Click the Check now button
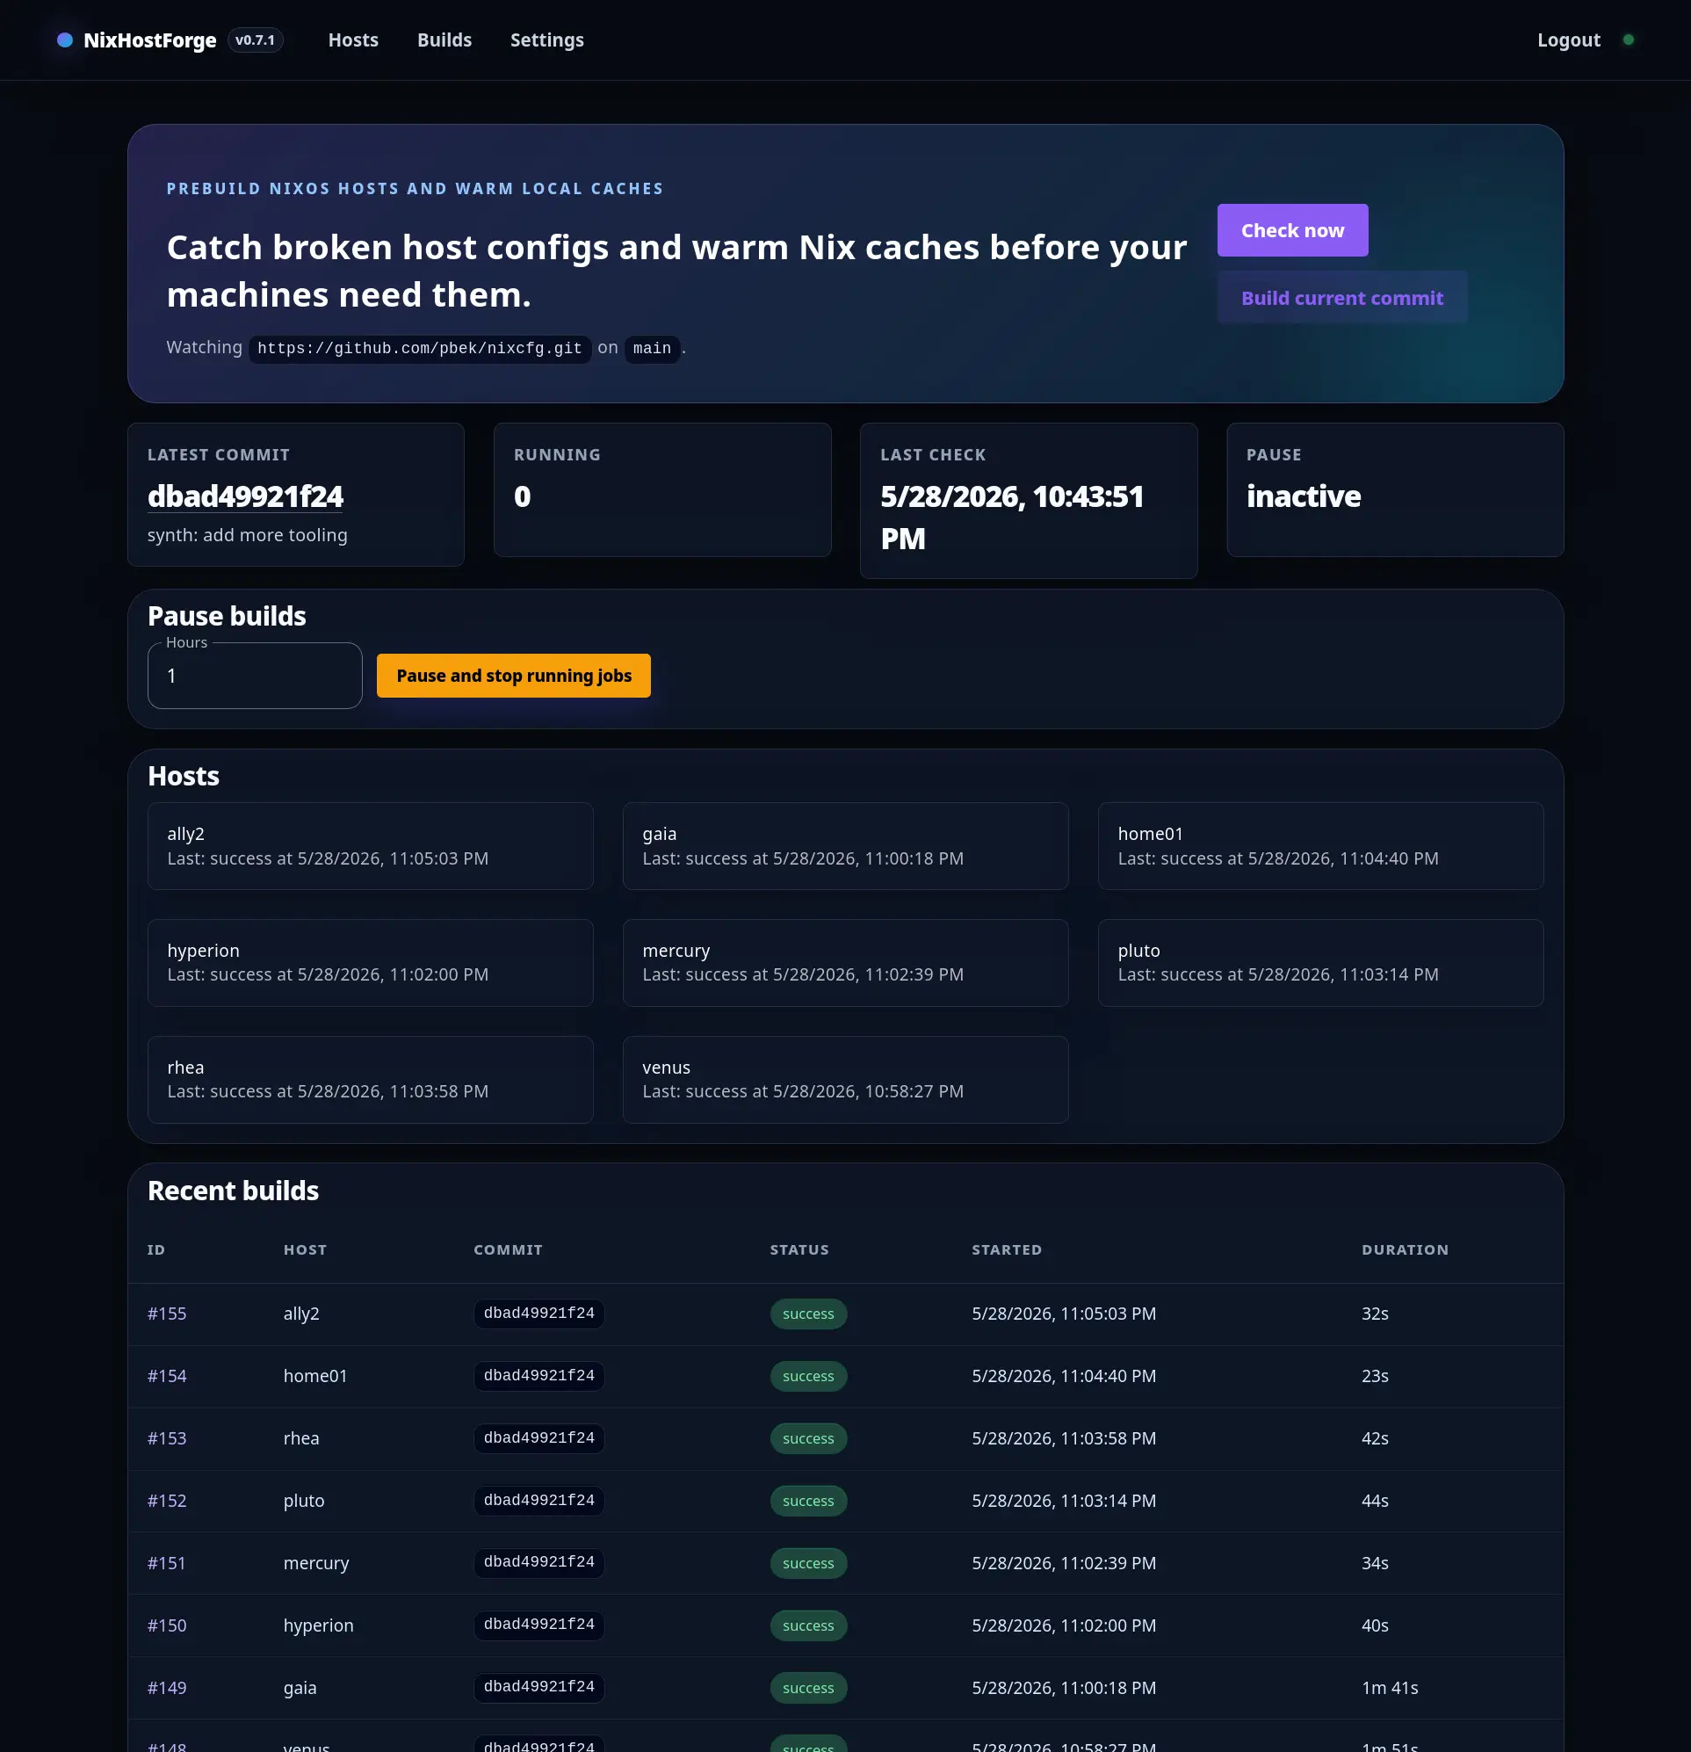1691x1752 pixels. (1292, 229)
